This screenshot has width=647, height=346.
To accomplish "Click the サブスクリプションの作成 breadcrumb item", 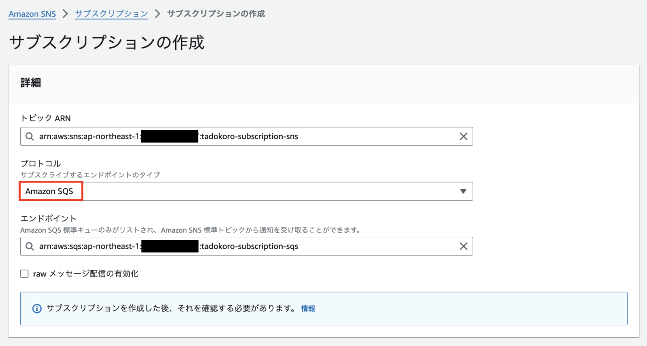I will (216, 14).
